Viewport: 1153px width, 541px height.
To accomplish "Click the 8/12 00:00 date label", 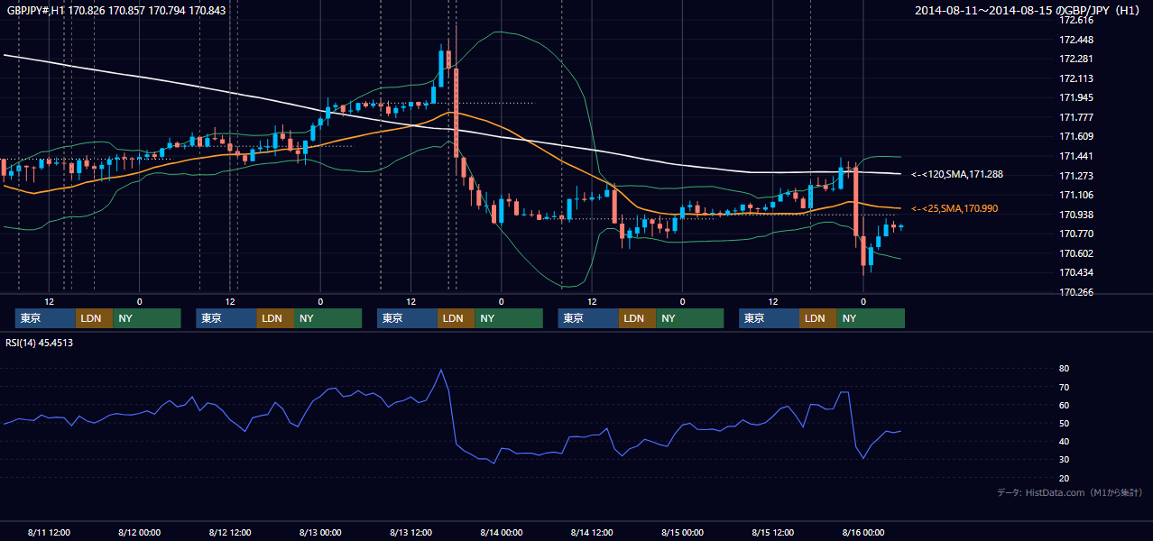I will tap(139, 533).
